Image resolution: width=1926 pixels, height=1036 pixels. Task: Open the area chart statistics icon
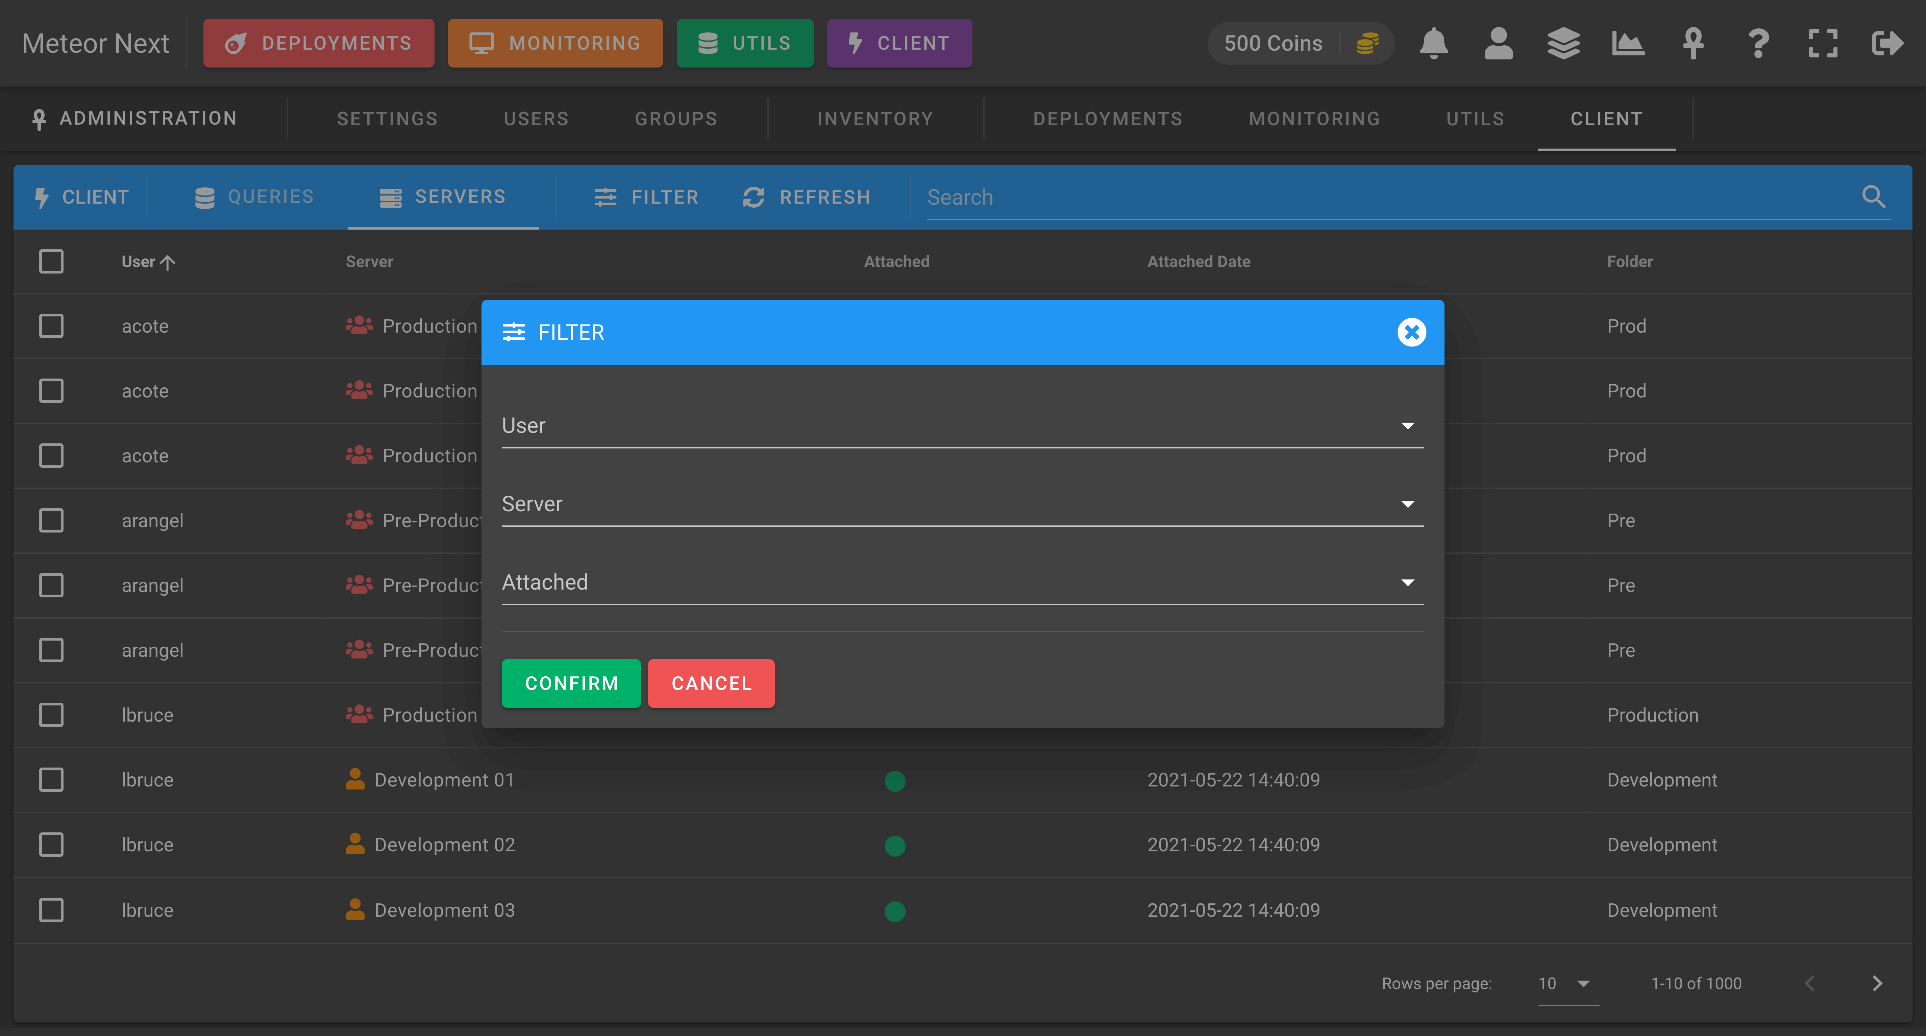[x=1628, y=43]
